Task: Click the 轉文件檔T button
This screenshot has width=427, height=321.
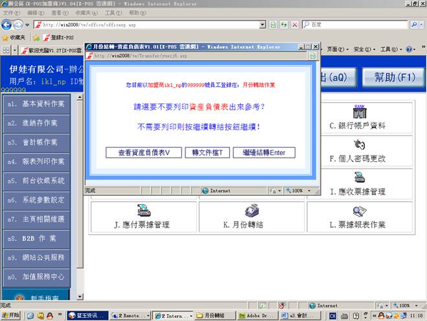Action: tap(207, 152)
